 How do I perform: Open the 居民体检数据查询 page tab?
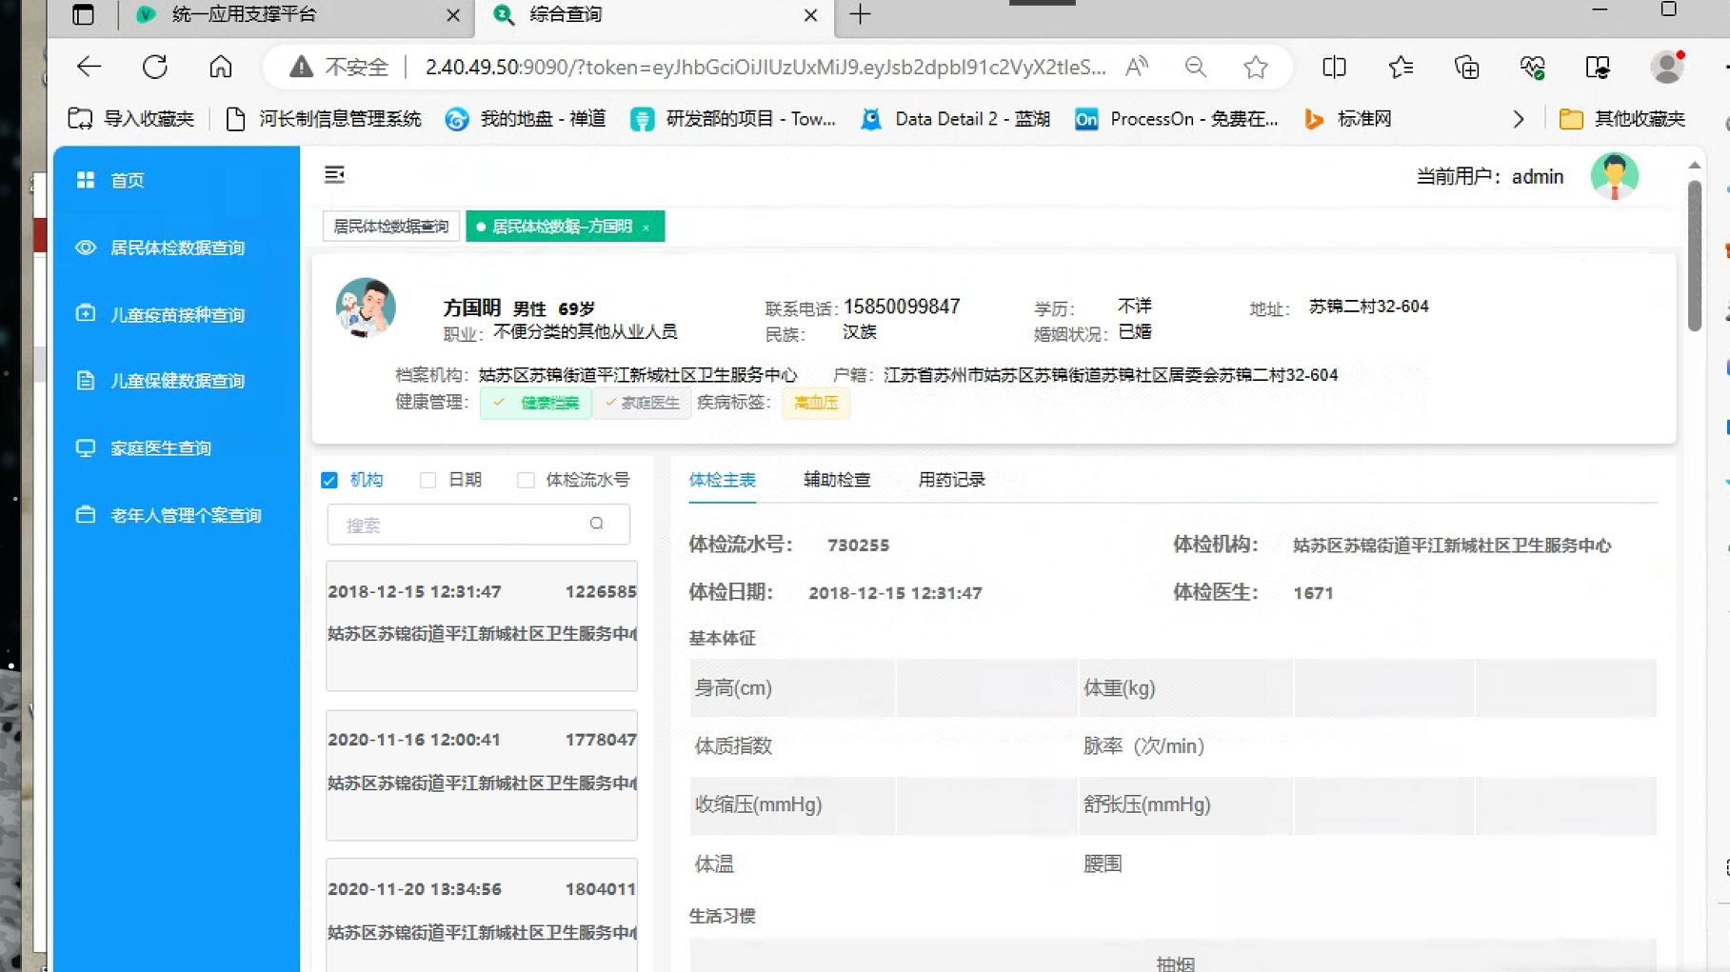click(390, 227)
